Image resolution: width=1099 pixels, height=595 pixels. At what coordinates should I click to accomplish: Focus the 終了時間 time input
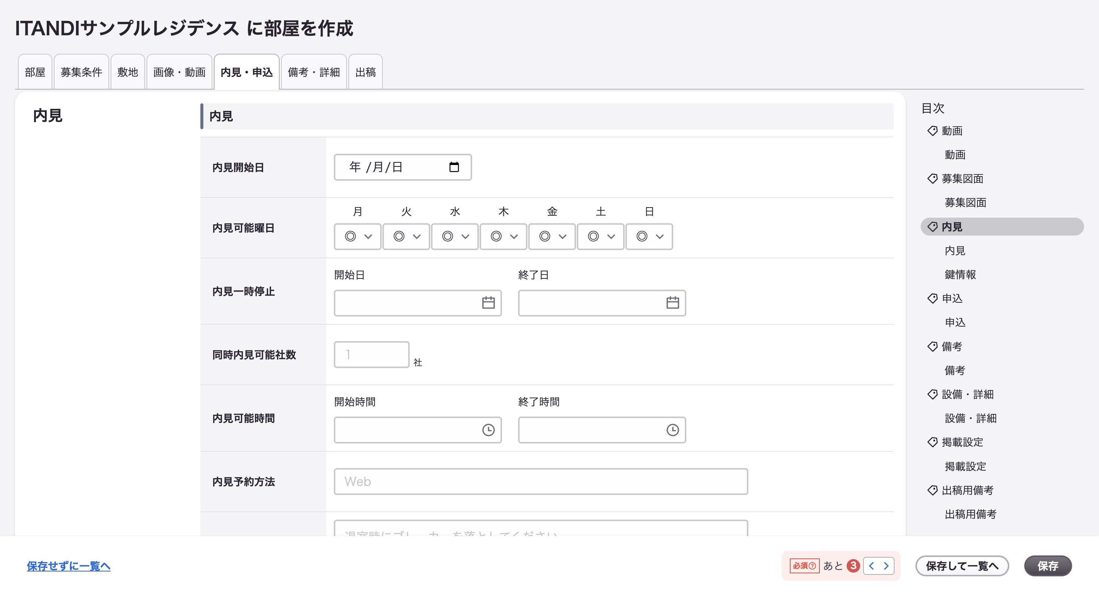602,430
